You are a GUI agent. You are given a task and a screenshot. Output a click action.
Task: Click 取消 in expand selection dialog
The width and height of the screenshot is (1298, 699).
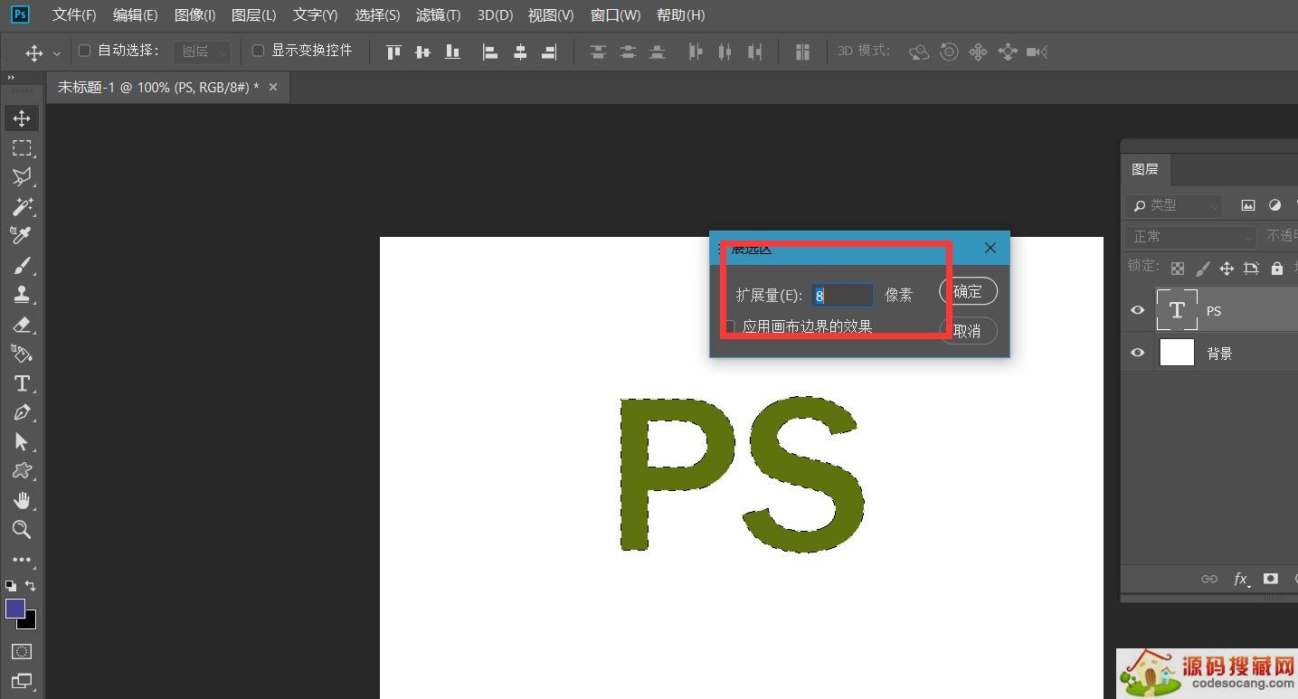968,331
